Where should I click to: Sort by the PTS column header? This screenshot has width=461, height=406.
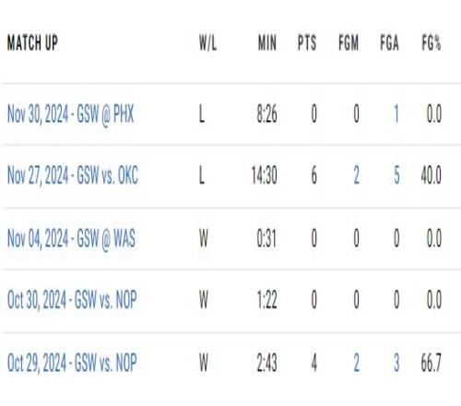point(307,42)
